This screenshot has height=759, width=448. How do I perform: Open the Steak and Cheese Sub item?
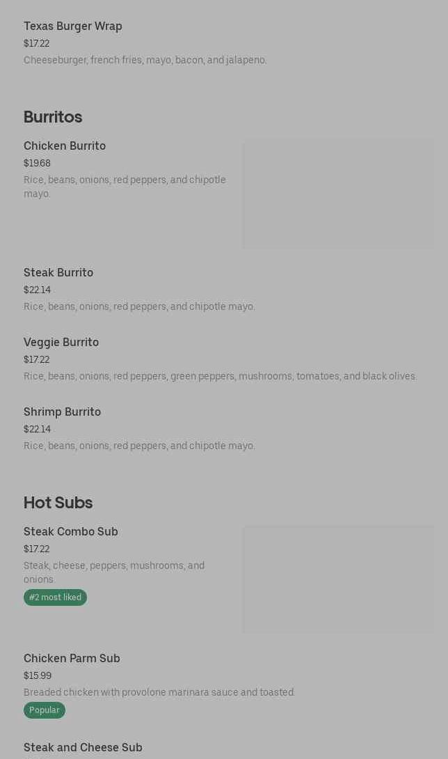[83, 747]
